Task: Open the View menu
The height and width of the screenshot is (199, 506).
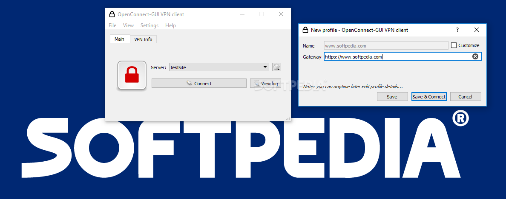Action: click(129, 25)
